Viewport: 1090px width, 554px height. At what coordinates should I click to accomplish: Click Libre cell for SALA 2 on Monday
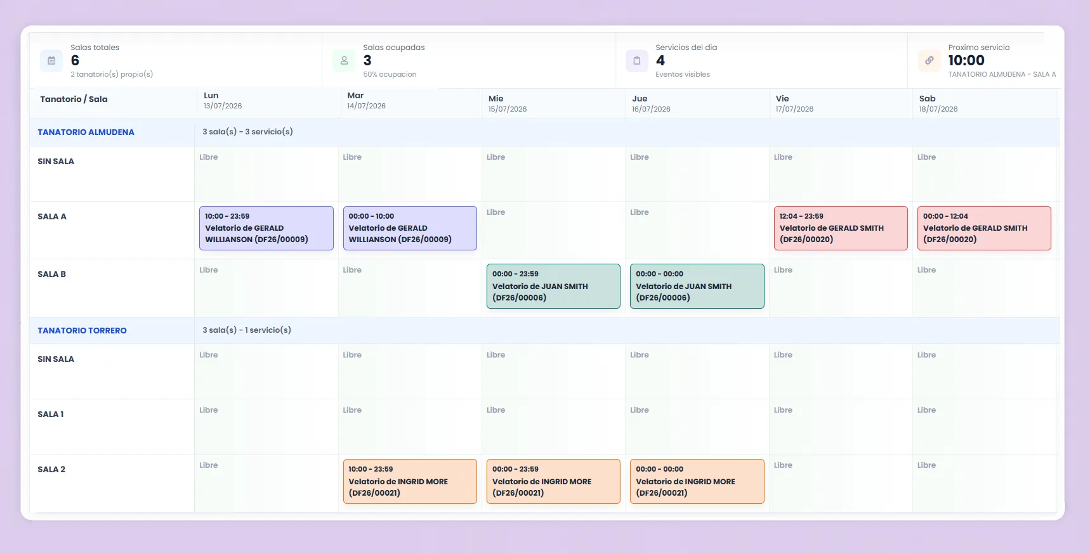click(266, 483)
